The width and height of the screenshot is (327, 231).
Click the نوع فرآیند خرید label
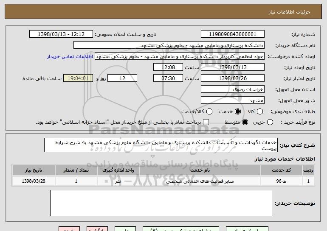[298, 122]
